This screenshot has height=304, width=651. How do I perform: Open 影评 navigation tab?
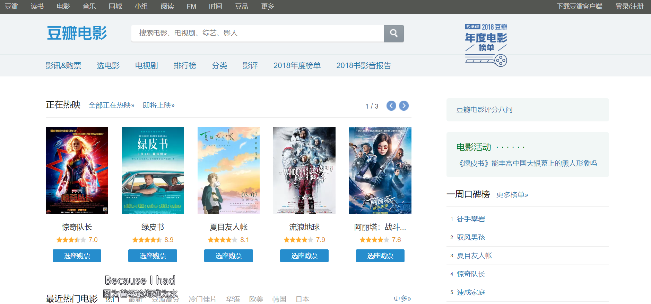250,65
